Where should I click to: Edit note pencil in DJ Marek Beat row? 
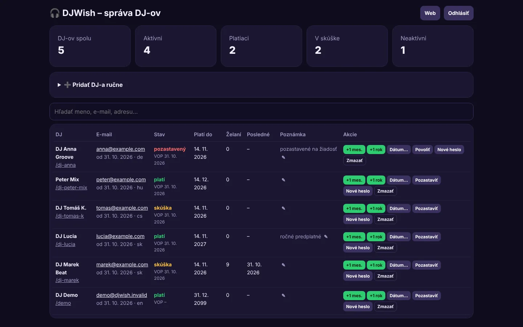[283, 265]
